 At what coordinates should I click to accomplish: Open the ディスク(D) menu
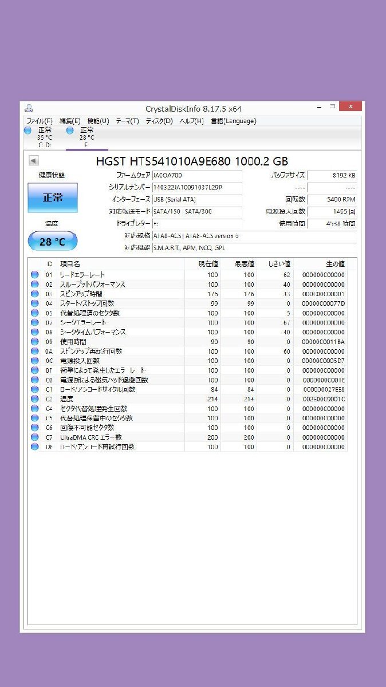tap(159, 121)
